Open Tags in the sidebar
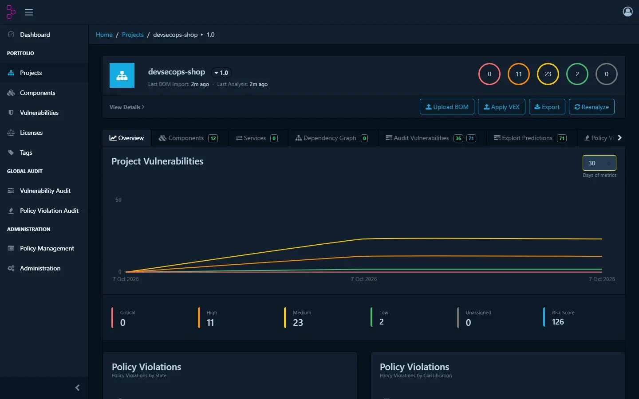The image size is (639, 399). pos(44,153)
